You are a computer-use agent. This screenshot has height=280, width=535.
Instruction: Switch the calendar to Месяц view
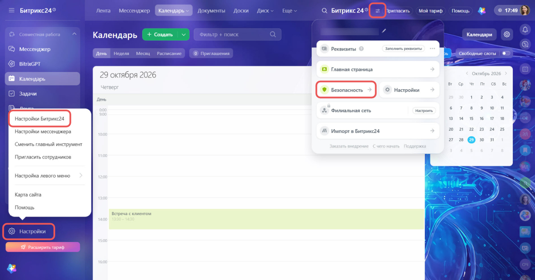(143, 54)
